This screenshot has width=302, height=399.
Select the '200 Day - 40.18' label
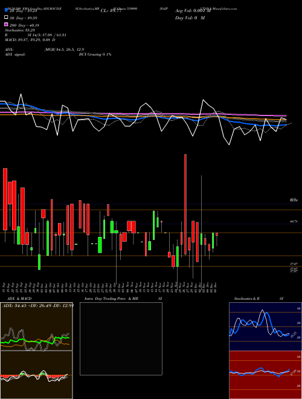(x=24, y=25)
